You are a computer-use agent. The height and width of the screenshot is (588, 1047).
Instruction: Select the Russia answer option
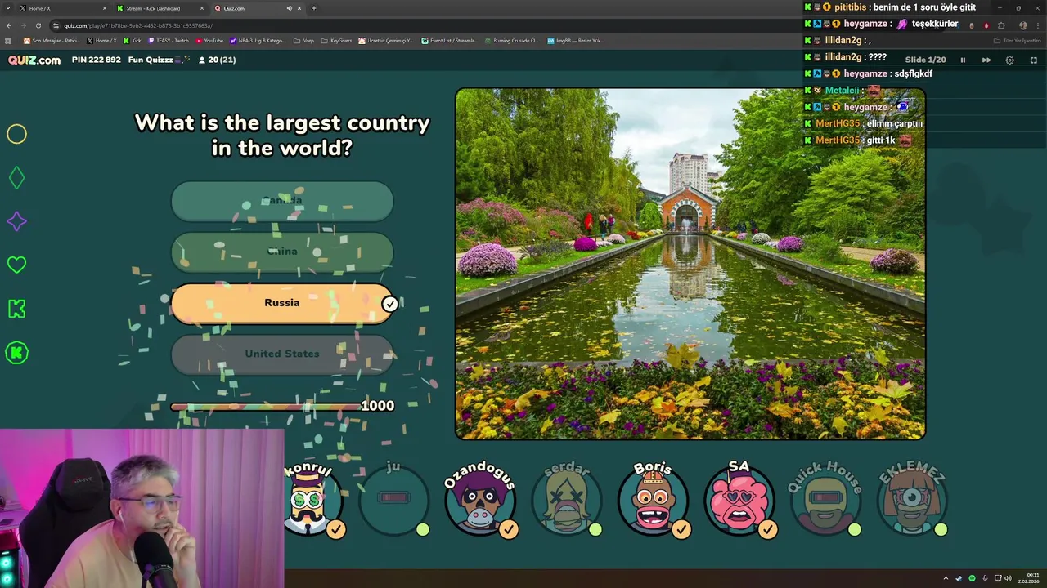282,303
